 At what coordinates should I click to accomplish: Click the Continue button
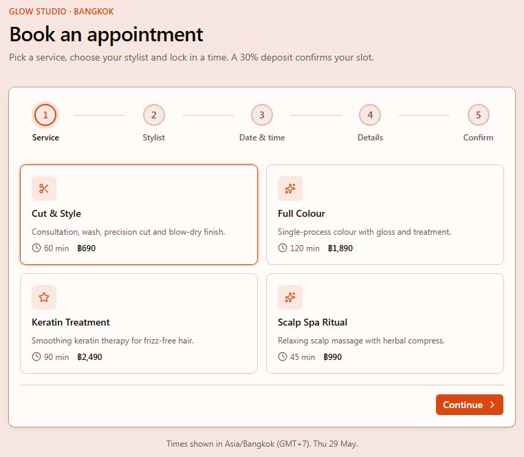(x=469, y=405)
